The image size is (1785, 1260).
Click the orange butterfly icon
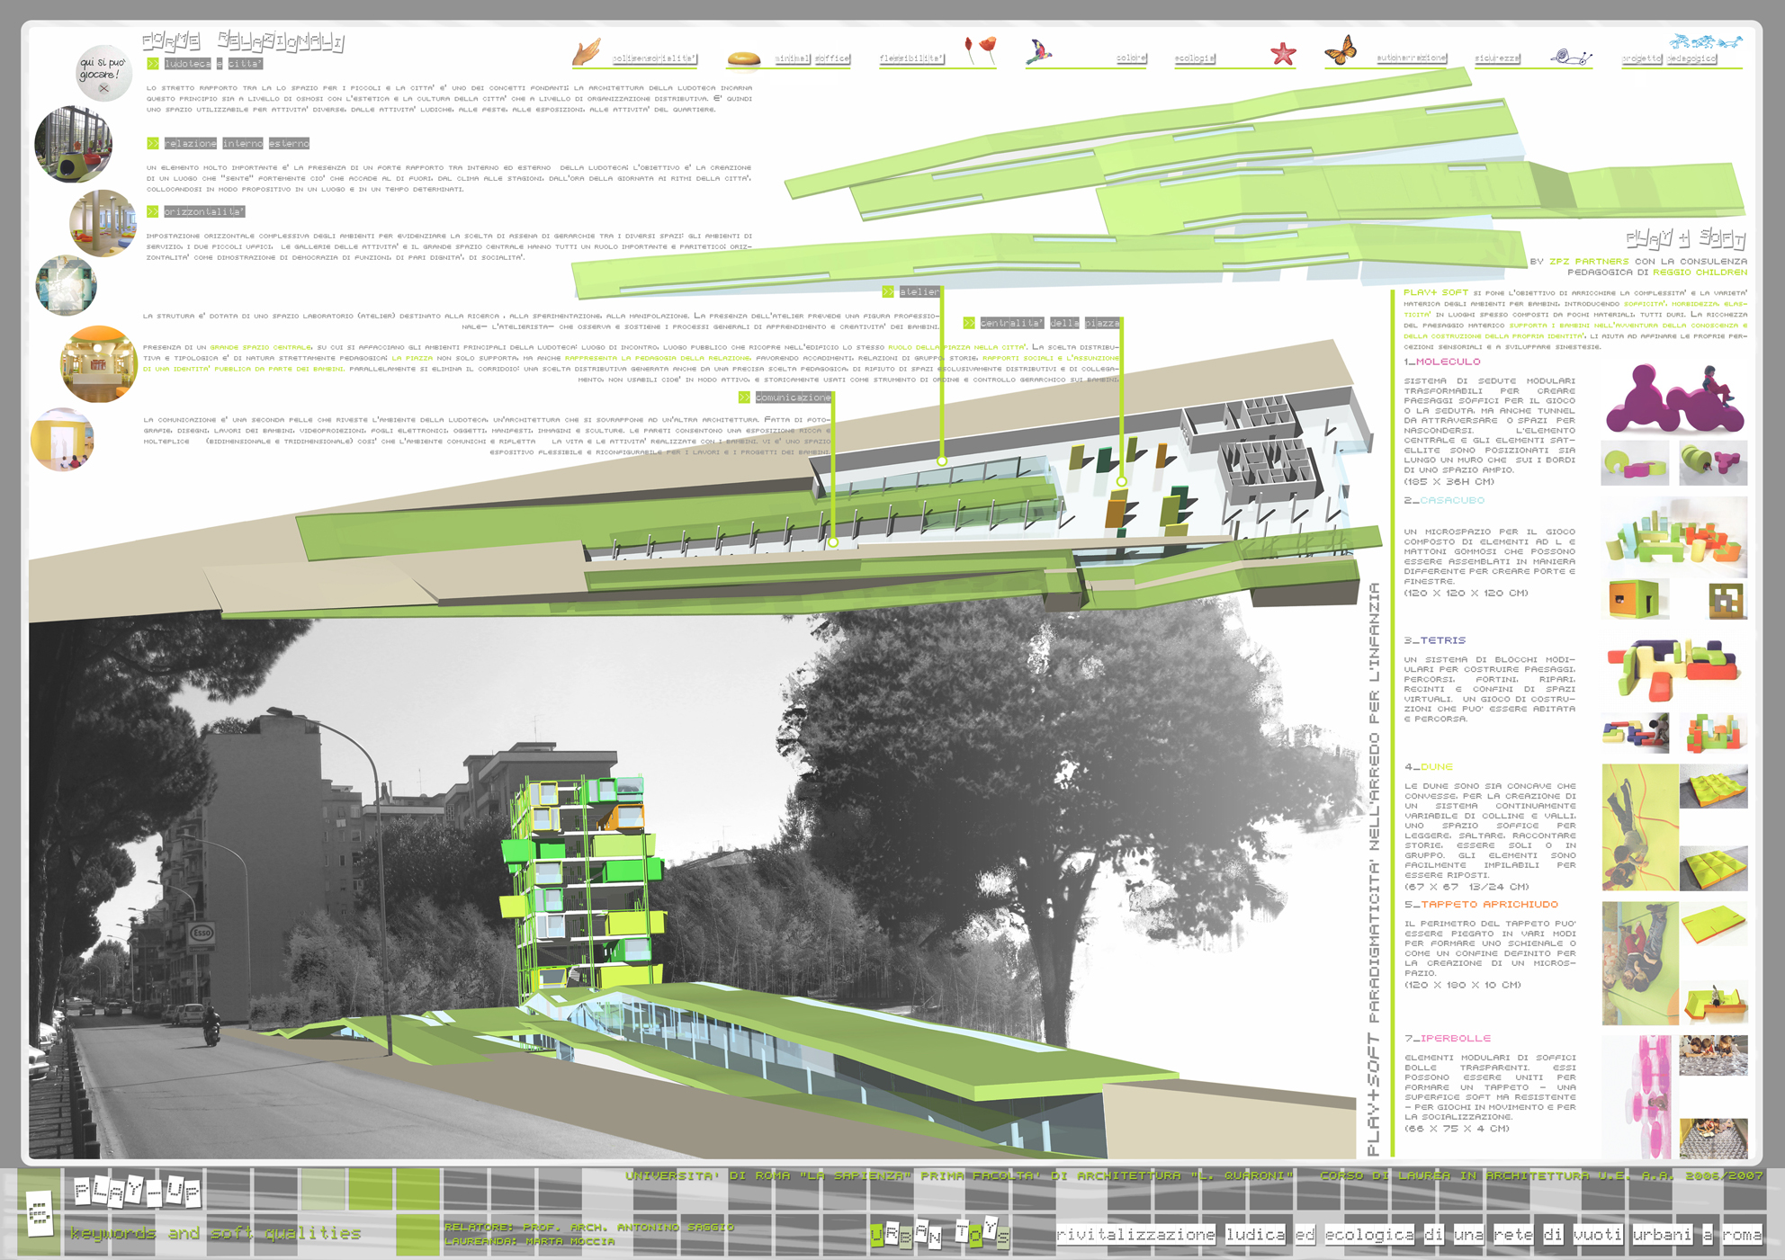coord(1341,50)
